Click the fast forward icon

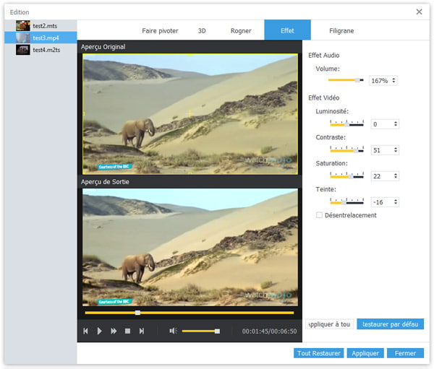click(114, 331)
